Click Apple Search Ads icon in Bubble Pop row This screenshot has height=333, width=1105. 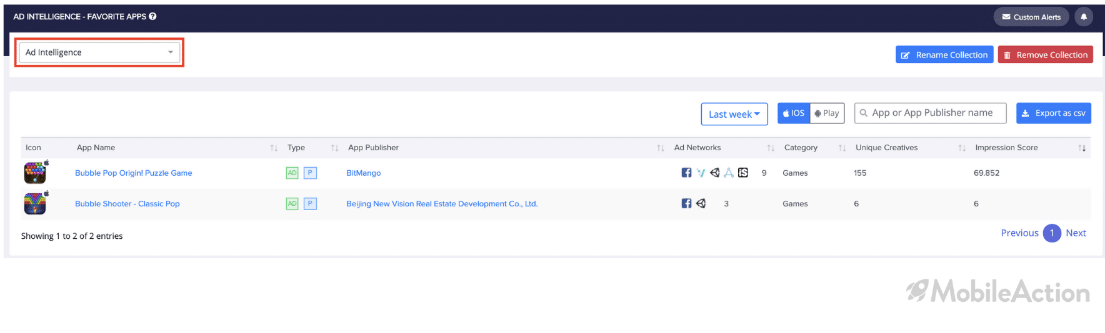click(x=729, y=173)
